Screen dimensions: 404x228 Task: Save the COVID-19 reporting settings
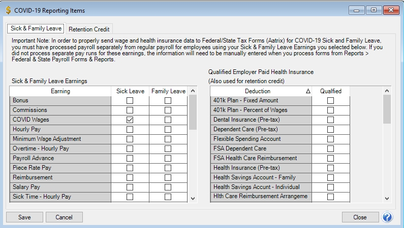click(x=24, y=217)
